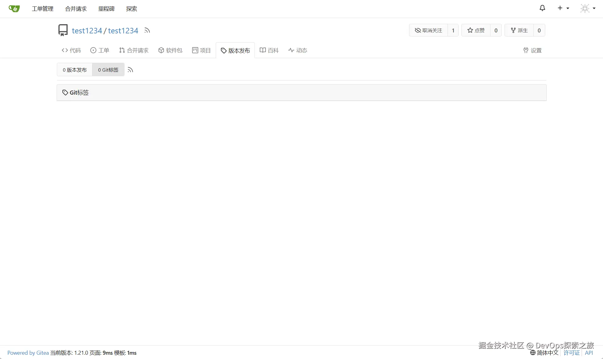Image resolution: width=603 pixels, height=359 pixels.
Task: Click the fork count 0
Action: coord(539,30)
